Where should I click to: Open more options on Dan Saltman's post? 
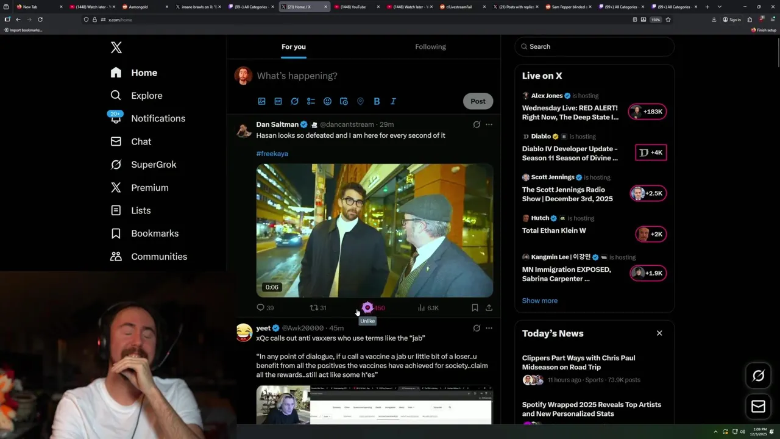point(489,124)
